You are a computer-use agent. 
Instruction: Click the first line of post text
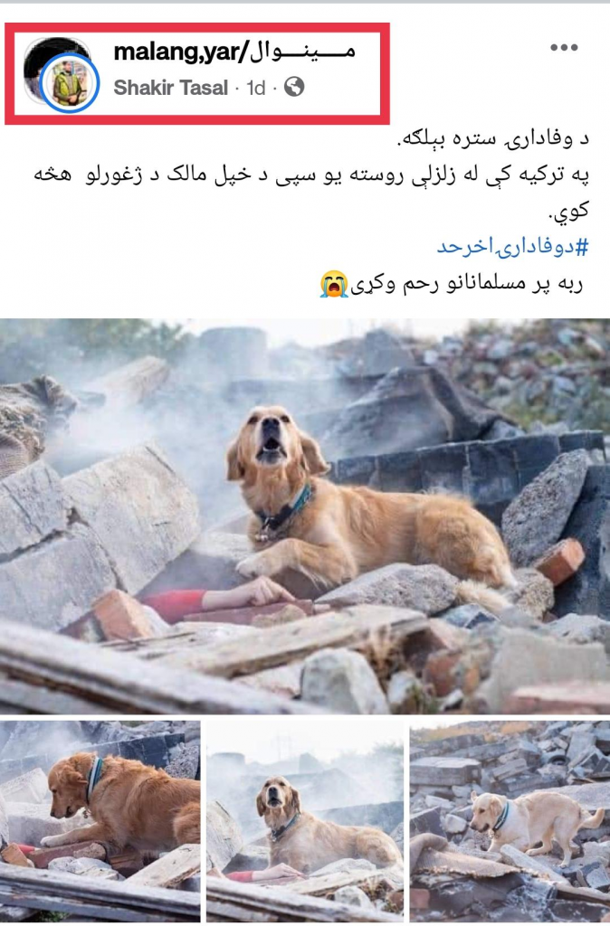pyautogui.click(x=492, y=139)
